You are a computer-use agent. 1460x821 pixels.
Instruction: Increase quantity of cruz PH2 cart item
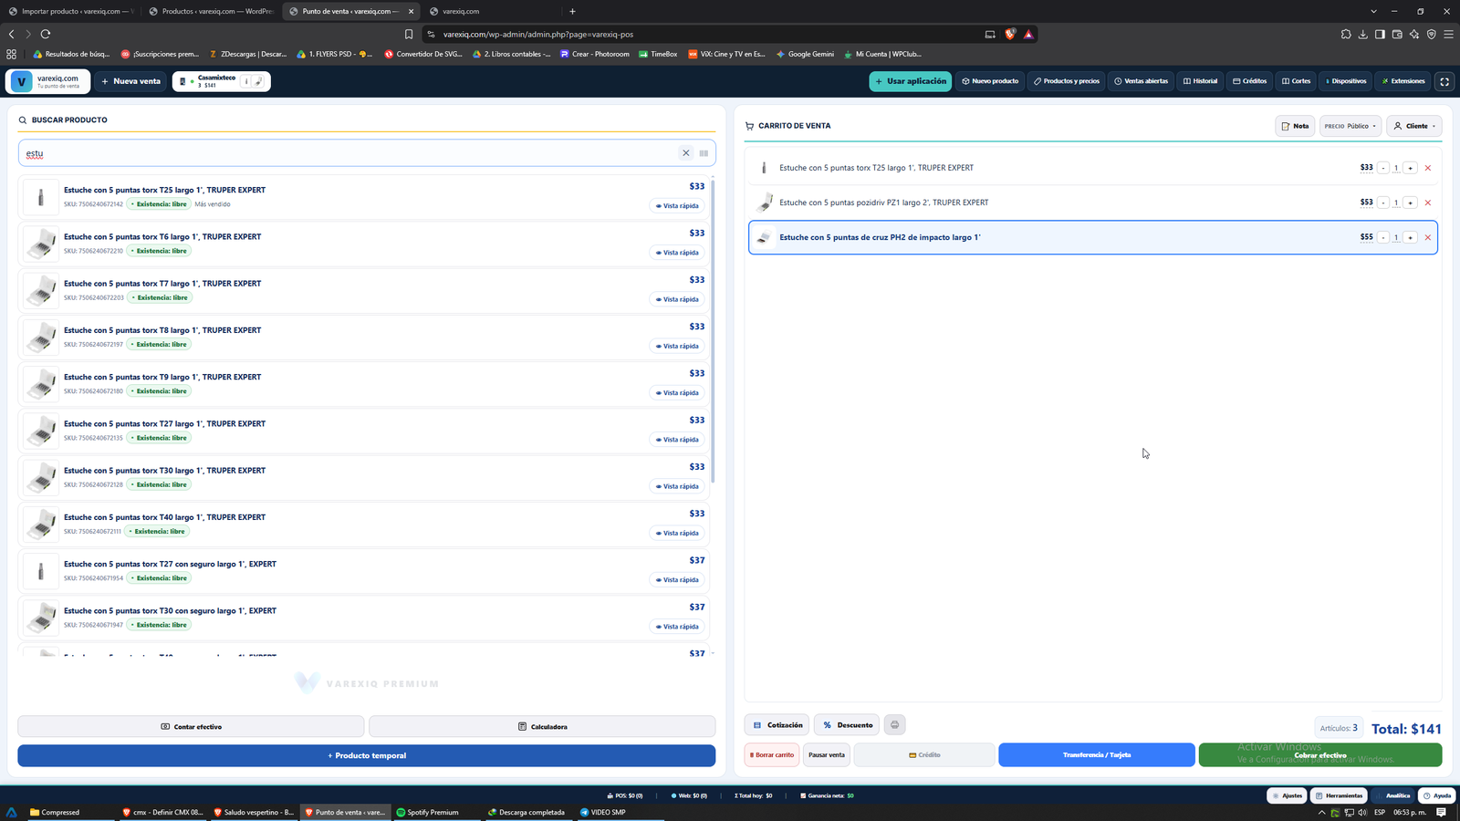click(x=1411, y=237)
